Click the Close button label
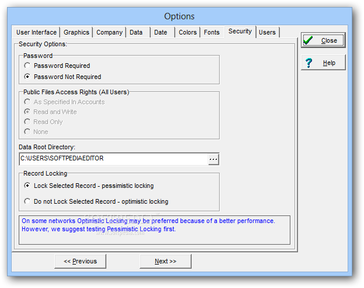Image resolution: width=364 pixels, height=288 pixels. point(329,40)
